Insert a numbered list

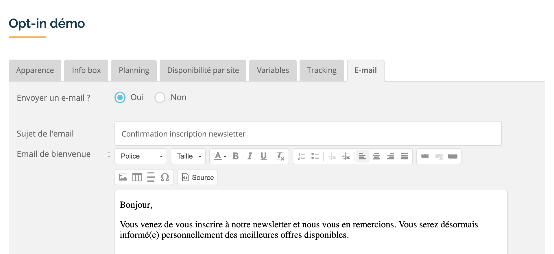[301, 156]
